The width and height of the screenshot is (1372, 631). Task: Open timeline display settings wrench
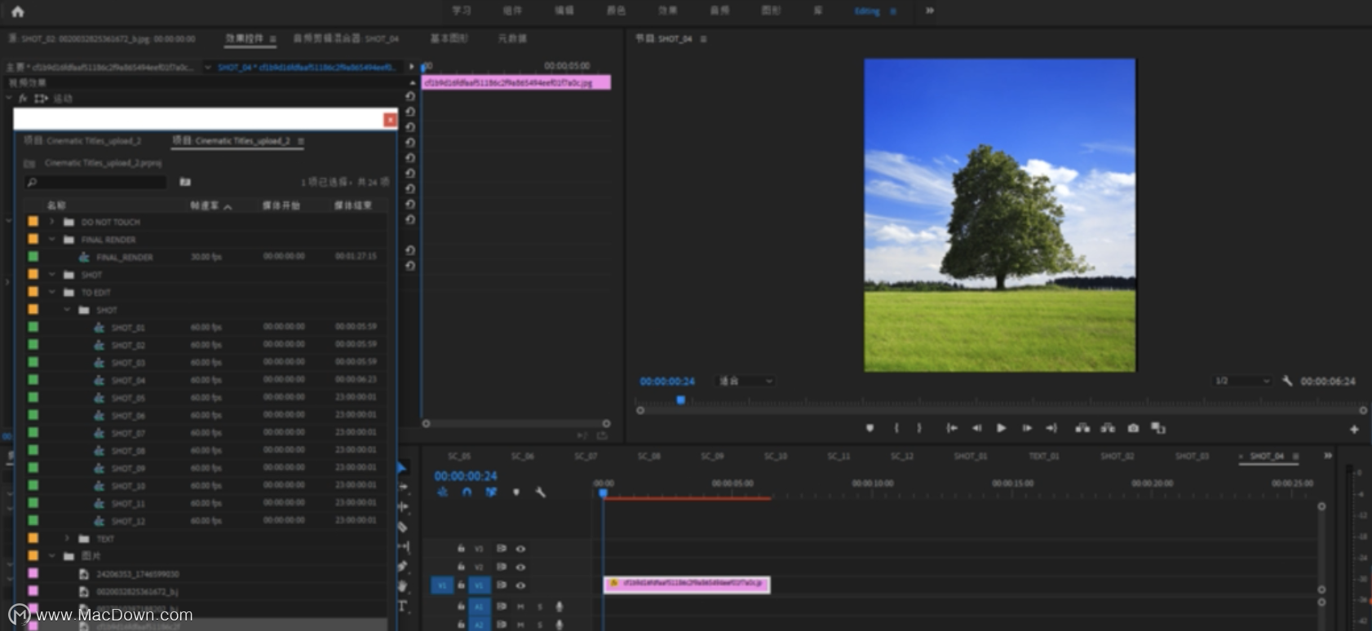[540, 492]
